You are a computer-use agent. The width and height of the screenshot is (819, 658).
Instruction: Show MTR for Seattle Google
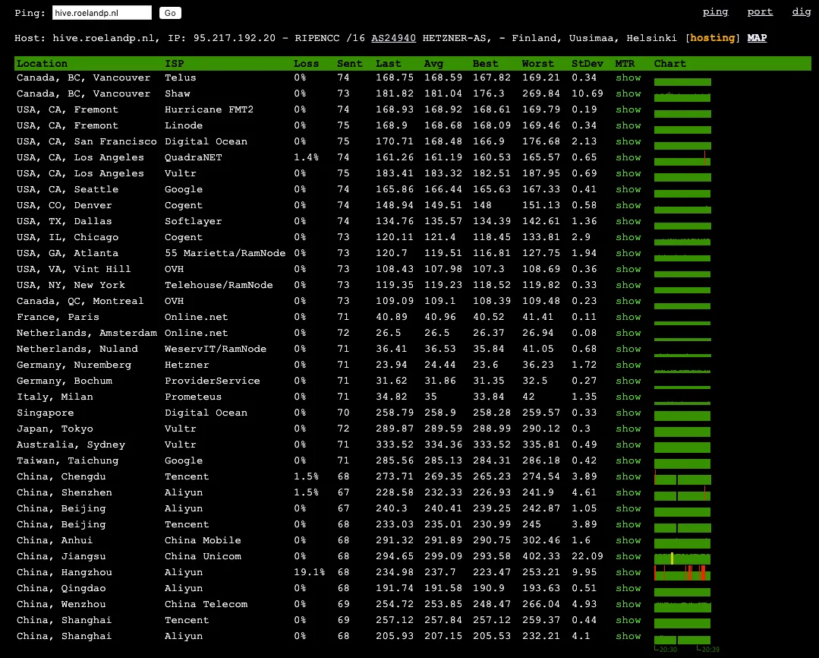coord(628,189)
